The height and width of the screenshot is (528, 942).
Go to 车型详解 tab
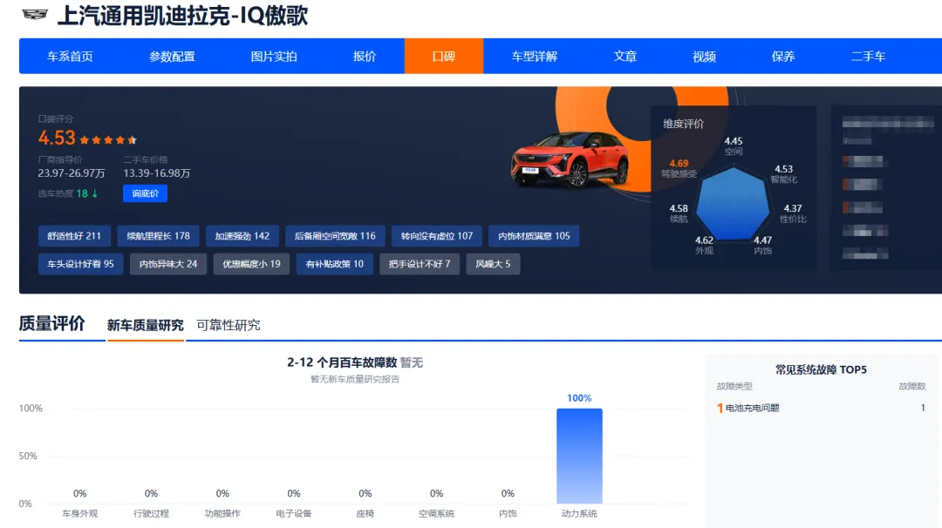pyautogui.click(x=535, y=57)
